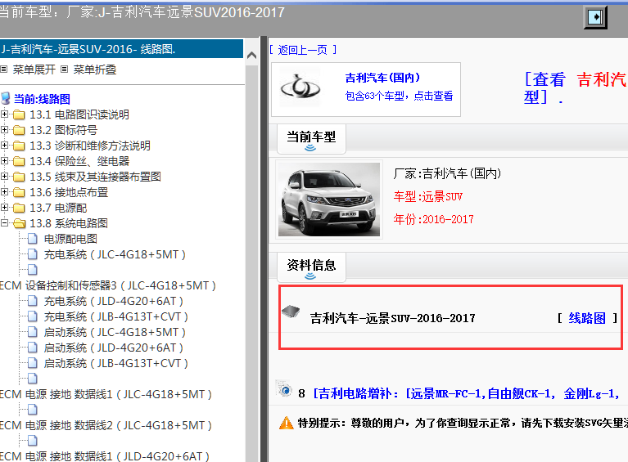The image size is (628, 462).
Task: Click the warning triangle icon beside 特别提示
Action: tap(287, 423)
